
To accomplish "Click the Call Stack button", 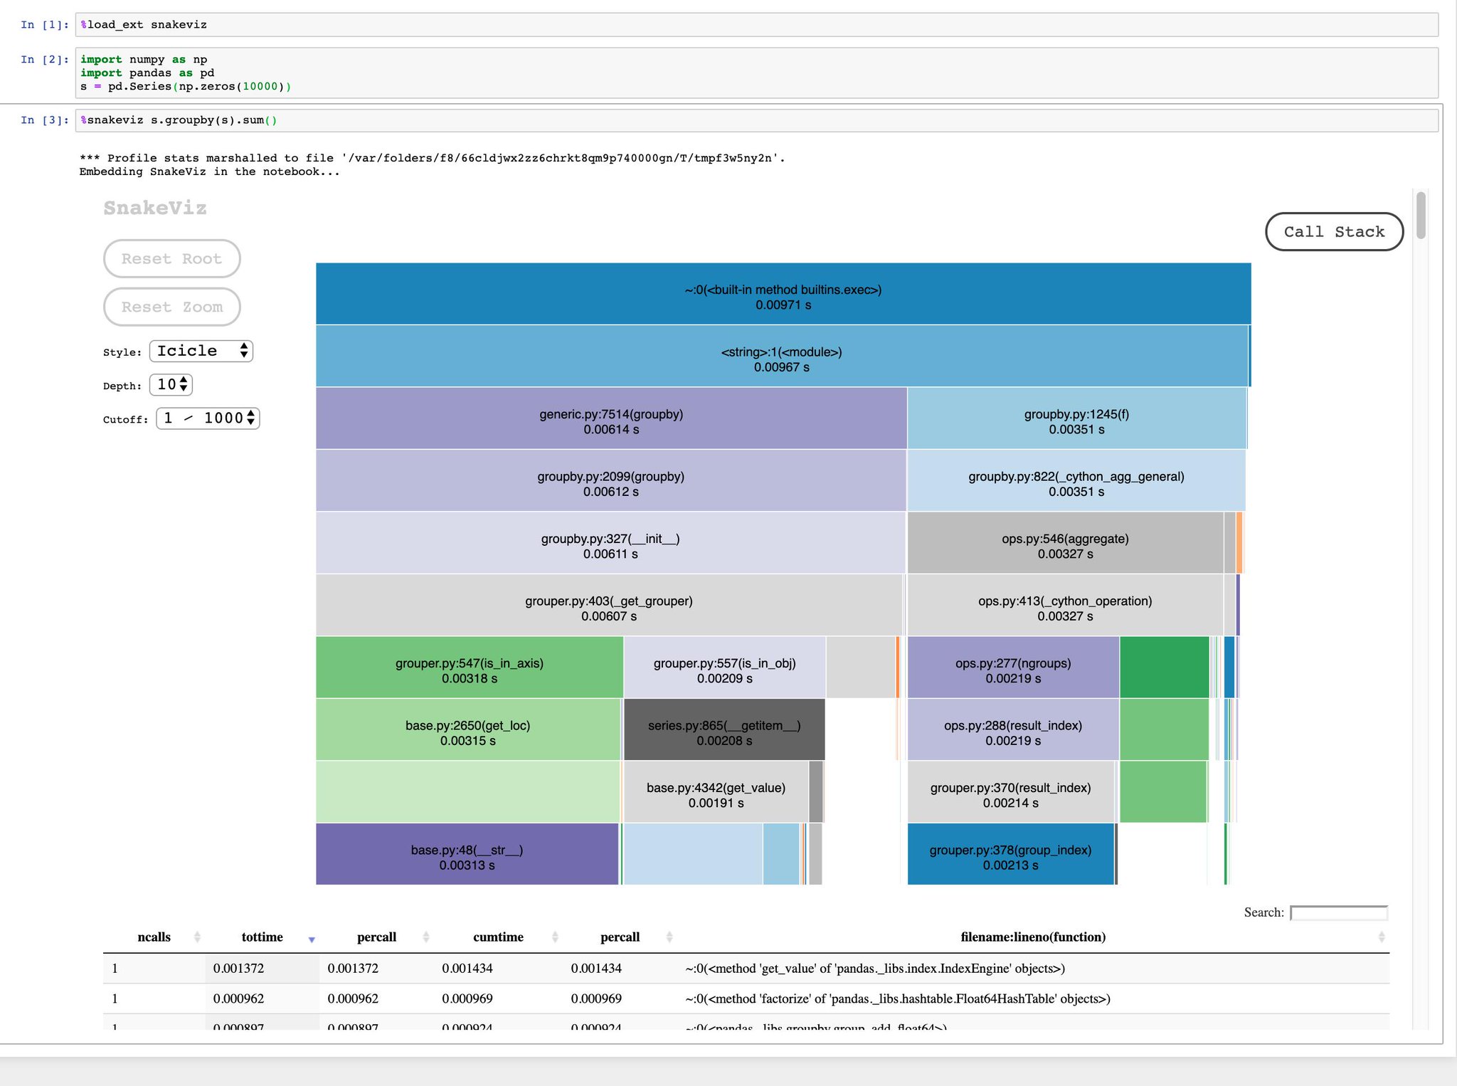I will point(1334,231).
